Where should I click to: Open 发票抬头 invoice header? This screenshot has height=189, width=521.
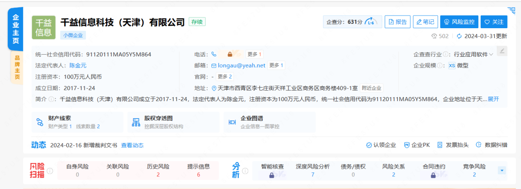point(453,145)
